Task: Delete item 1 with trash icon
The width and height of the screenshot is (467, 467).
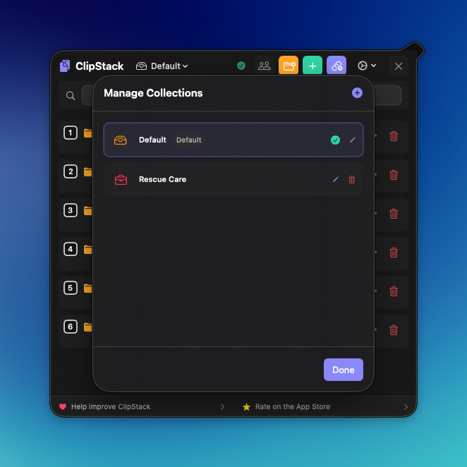Action: (394, 136)
